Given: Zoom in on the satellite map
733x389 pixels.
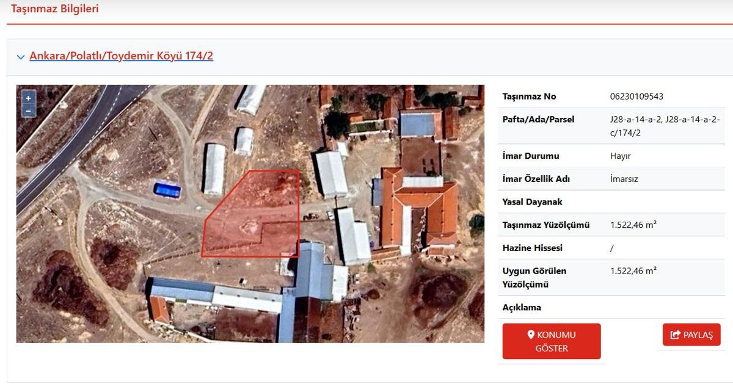Looking at the screenshot, I should tap(28, 98).
